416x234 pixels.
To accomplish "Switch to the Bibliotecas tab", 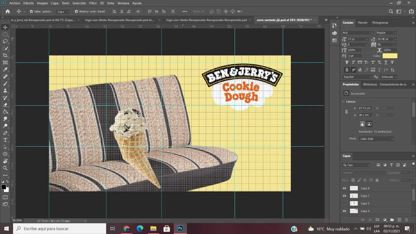I will coord(370,84).
